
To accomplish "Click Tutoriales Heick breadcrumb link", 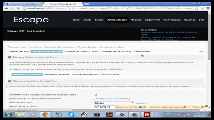I will (24, 47).
